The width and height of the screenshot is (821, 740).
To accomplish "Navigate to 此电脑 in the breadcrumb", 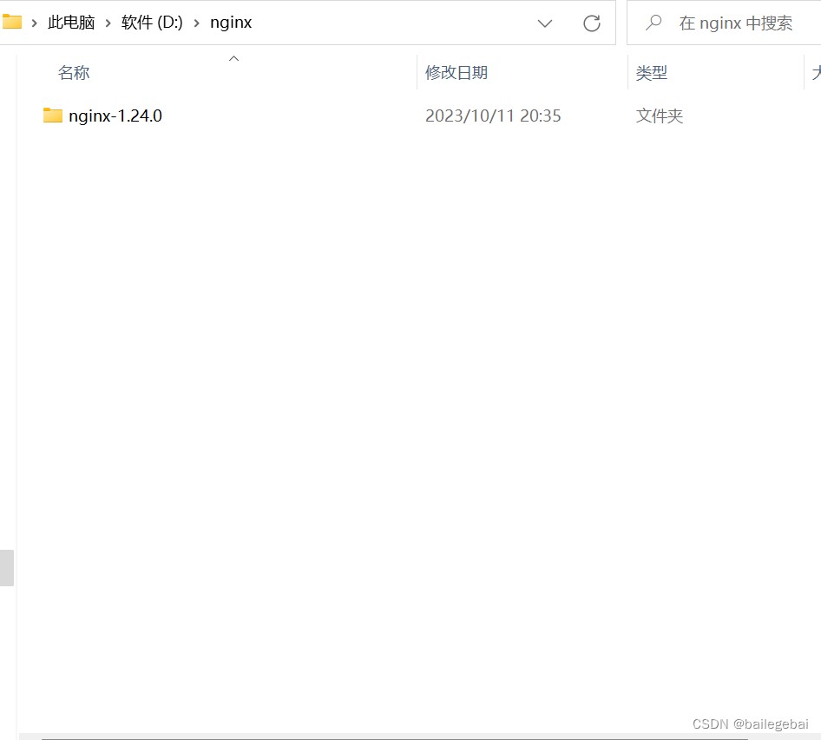I will 70,23.
